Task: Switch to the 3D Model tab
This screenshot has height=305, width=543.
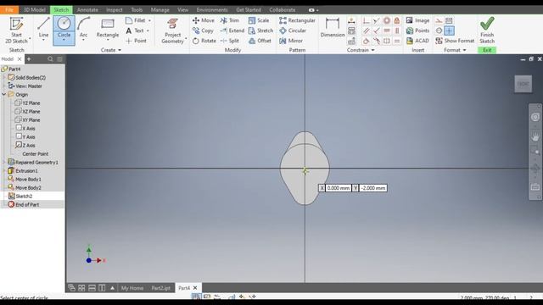Action: (x=34, y=9)
